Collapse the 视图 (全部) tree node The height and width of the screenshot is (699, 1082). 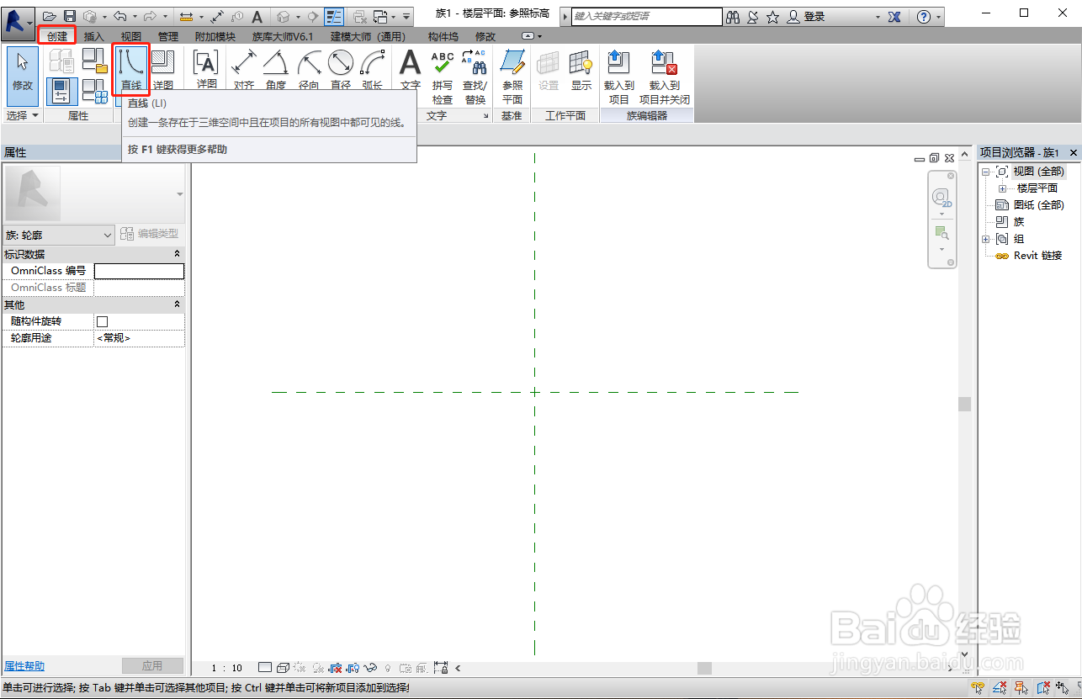tap(985, 172)
